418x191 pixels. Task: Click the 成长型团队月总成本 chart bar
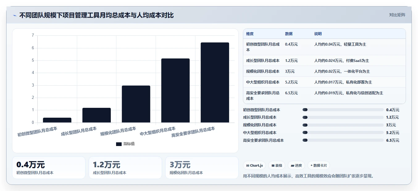pyautogui.click(x=97, y=115)
